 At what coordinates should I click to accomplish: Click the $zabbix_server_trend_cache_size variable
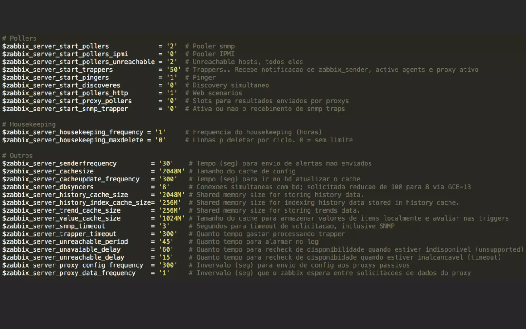point(61,211)
